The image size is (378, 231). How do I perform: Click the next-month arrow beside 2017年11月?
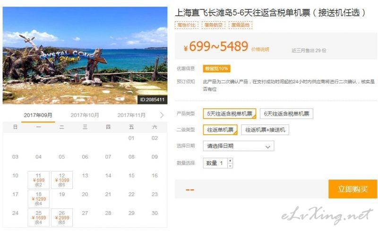point(162,115)
